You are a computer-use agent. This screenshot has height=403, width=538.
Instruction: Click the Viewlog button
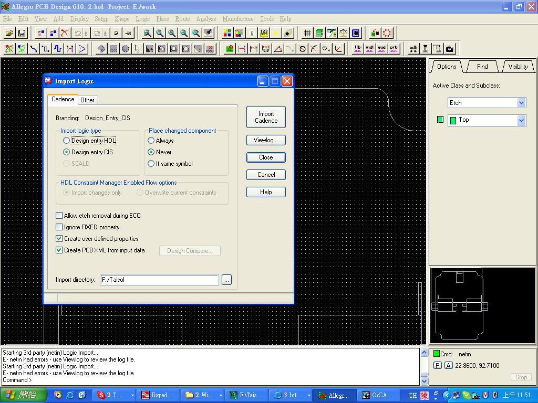[x=266, y=140]
